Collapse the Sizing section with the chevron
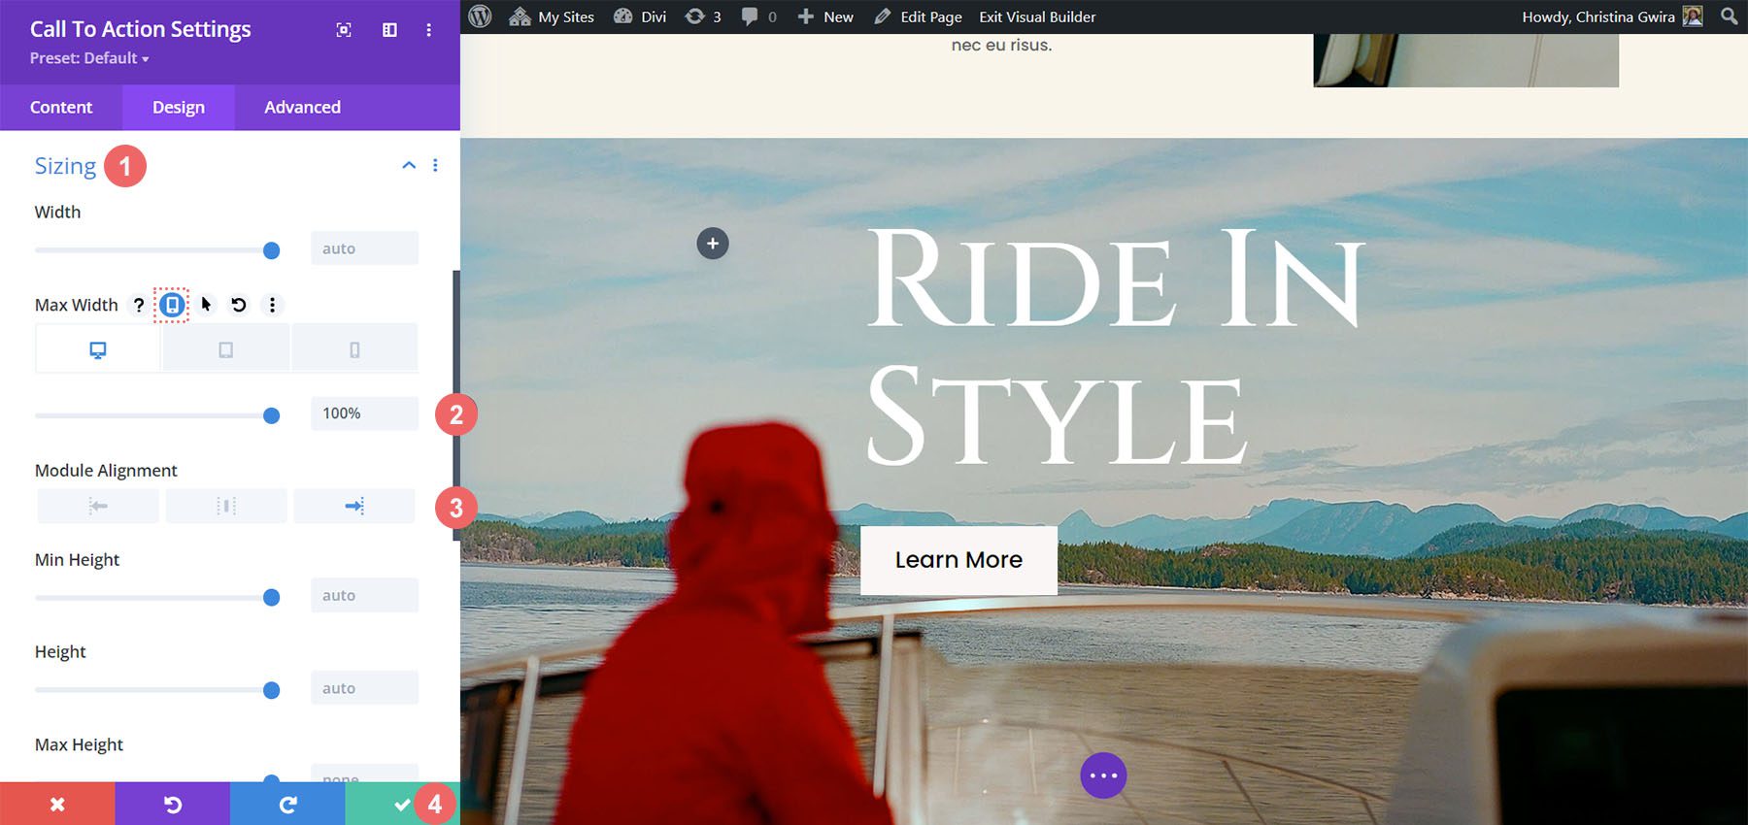1748x825 pixels. [x=409, y=166]
